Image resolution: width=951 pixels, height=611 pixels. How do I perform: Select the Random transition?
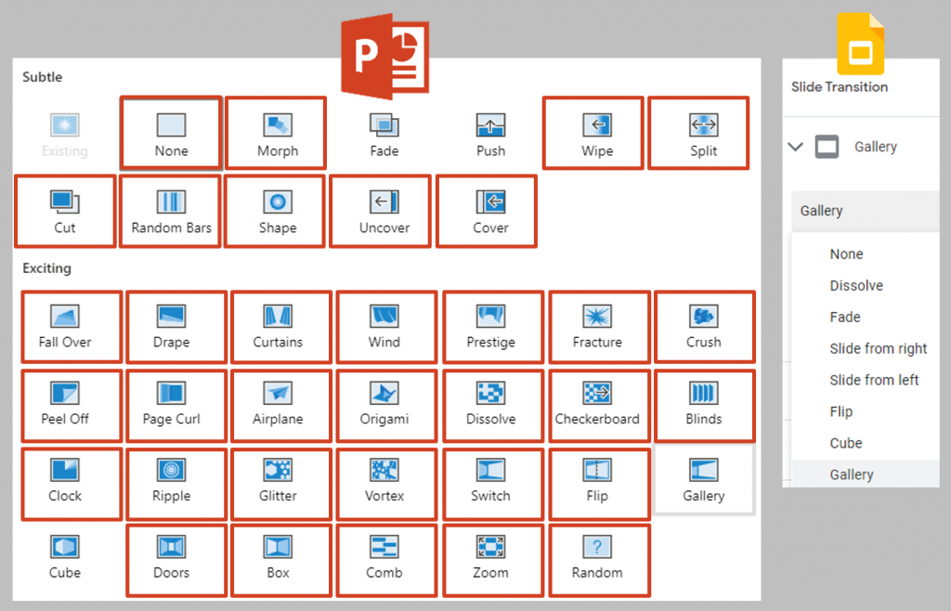click(x=599, y=561)
